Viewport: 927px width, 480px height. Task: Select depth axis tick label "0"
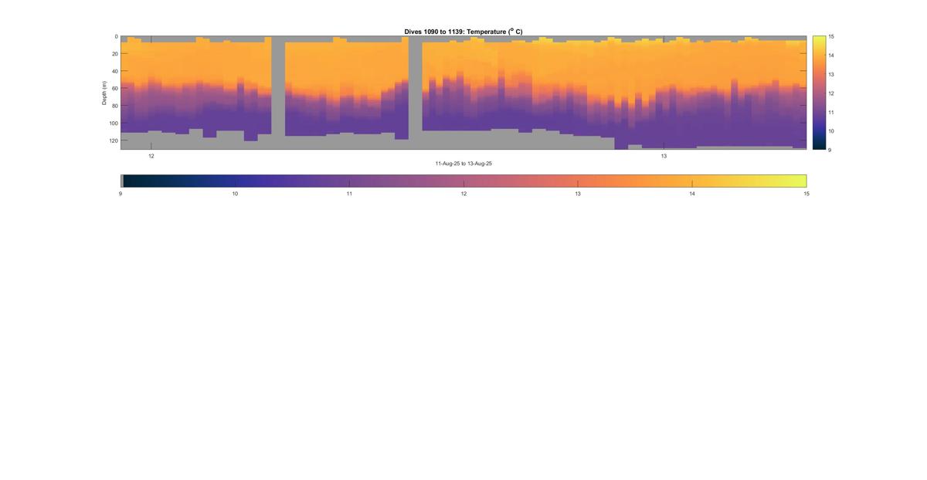pos(116,36)
